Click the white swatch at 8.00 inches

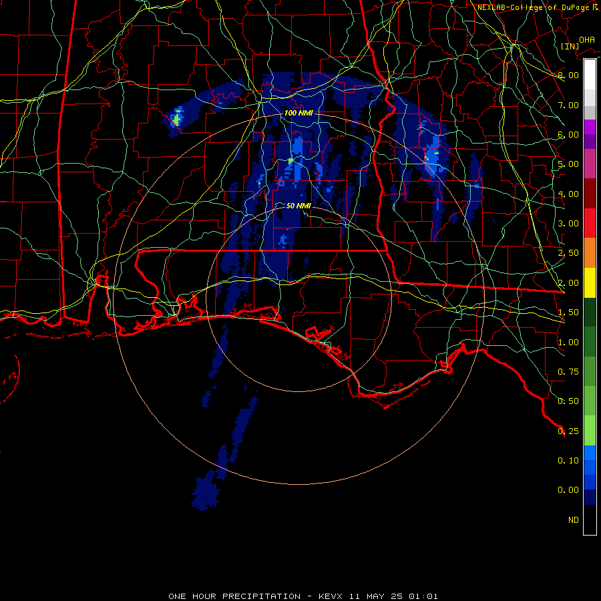point(590,75)
